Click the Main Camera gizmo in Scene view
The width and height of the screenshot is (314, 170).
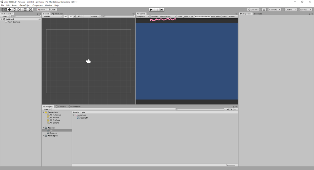88,61
